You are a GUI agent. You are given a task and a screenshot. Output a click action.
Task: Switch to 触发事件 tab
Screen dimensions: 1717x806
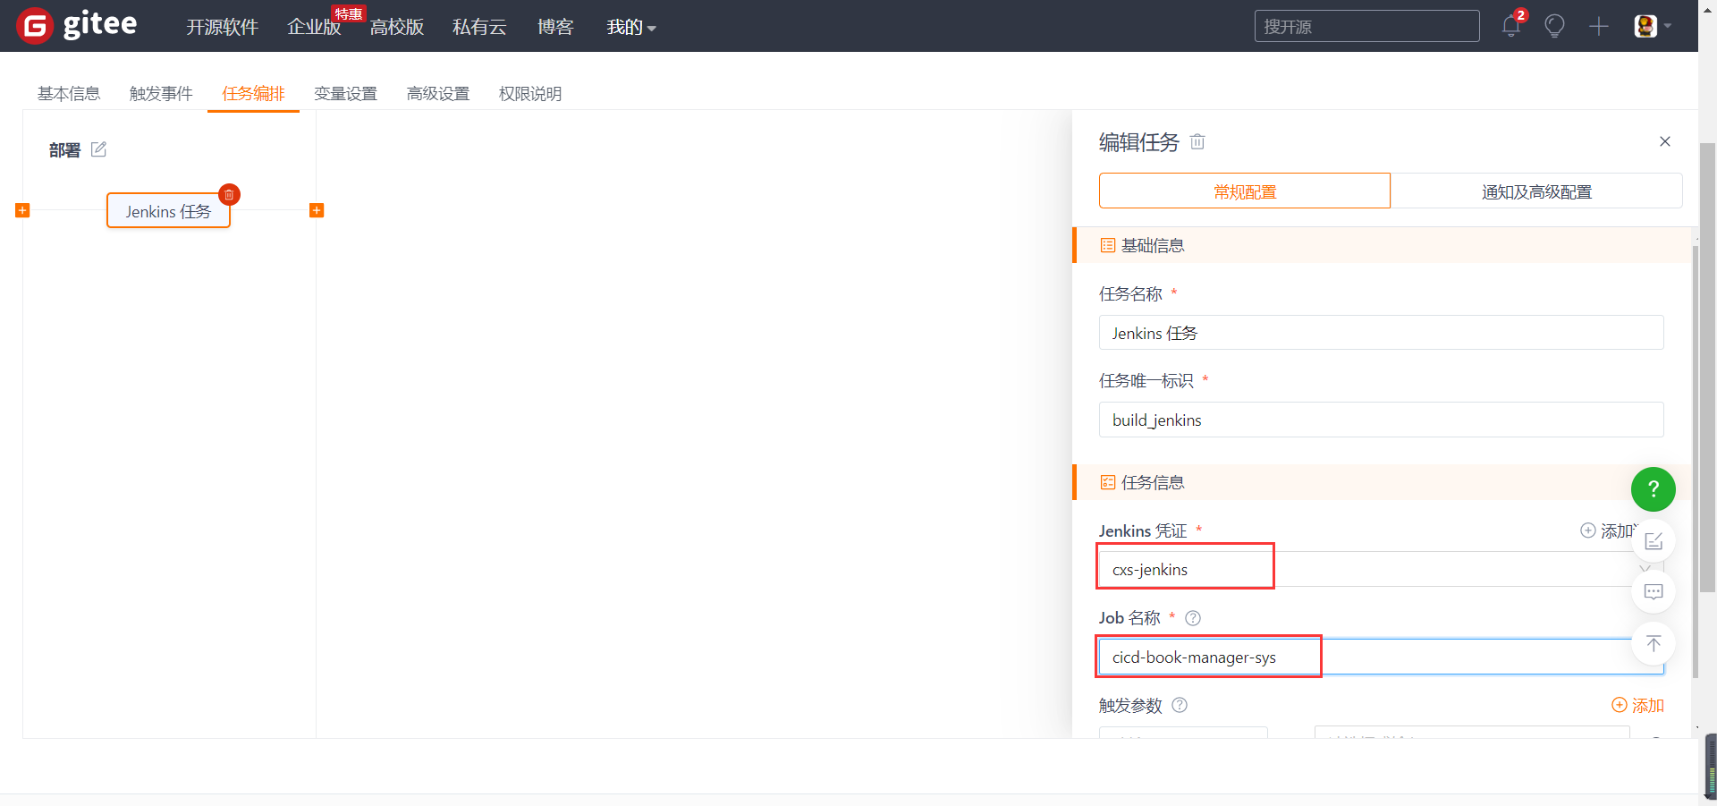pos(161,93)
